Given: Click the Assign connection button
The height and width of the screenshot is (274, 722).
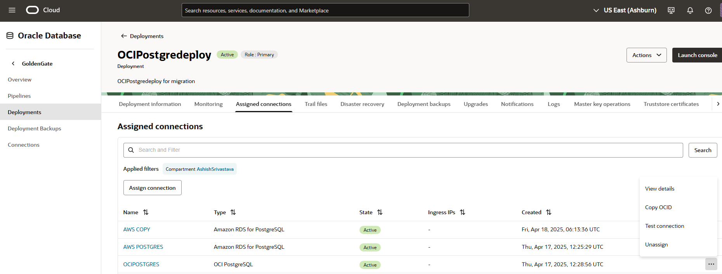Looking at the screenshot, I should click(152, 188).
